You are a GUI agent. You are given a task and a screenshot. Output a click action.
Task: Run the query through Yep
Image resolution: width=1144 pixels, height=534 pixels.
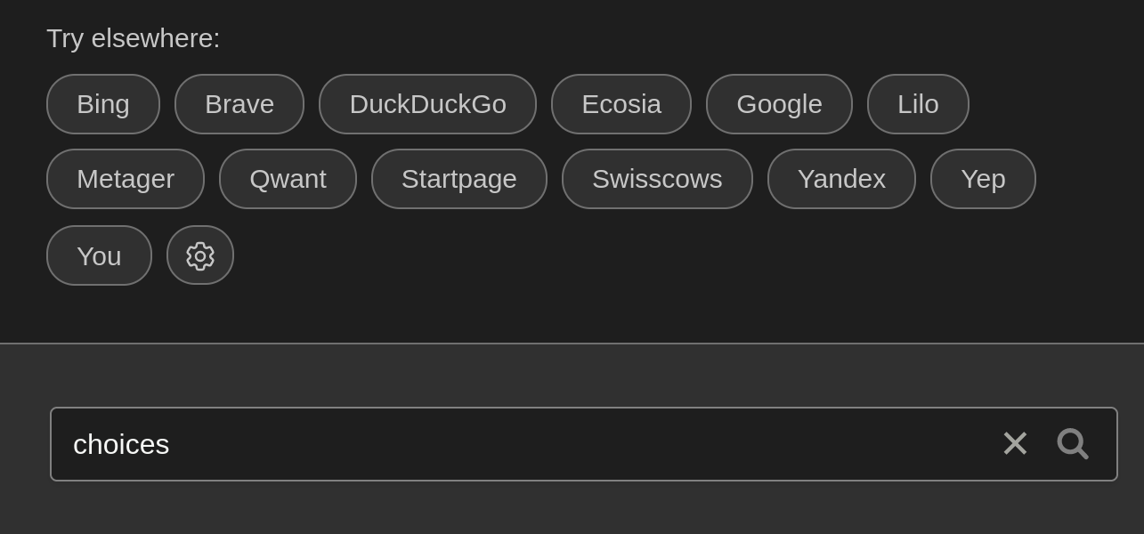tap(983, 178)
